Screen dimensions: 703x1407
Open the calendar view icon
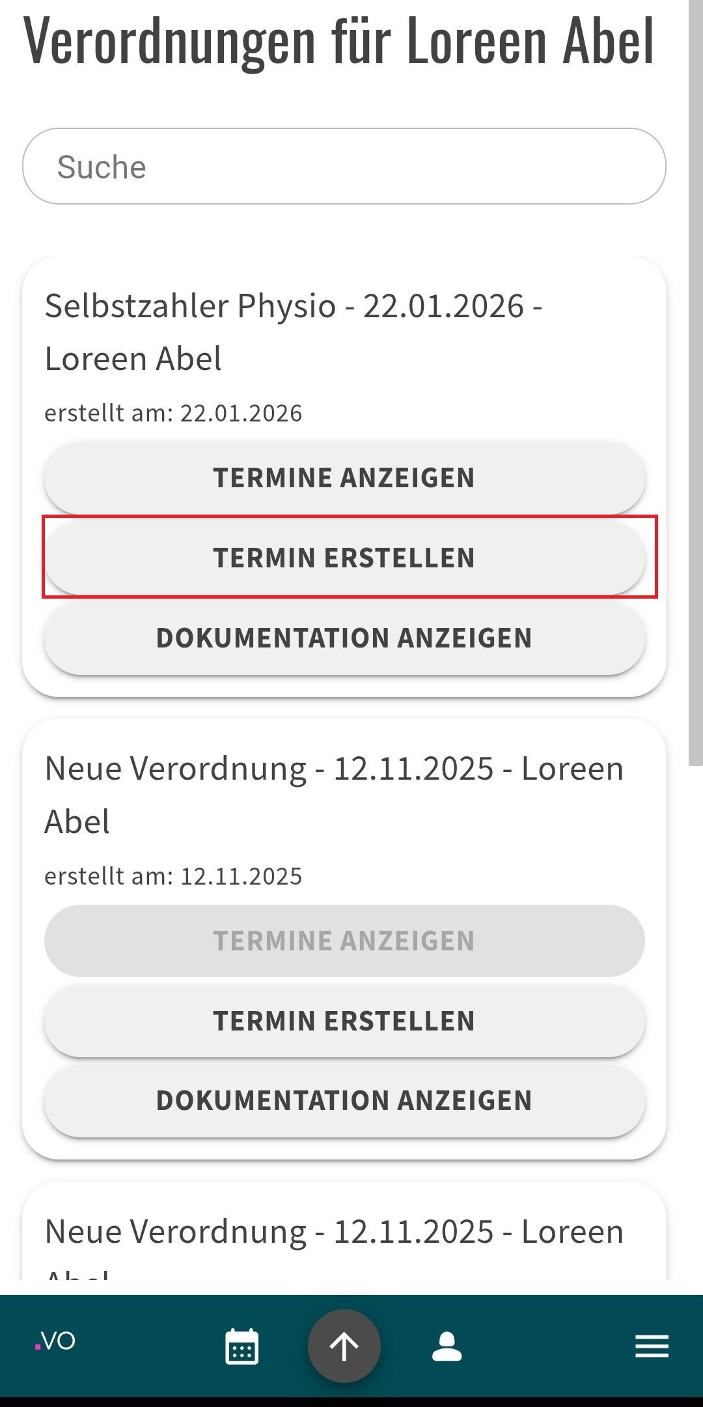point(241,1346)
